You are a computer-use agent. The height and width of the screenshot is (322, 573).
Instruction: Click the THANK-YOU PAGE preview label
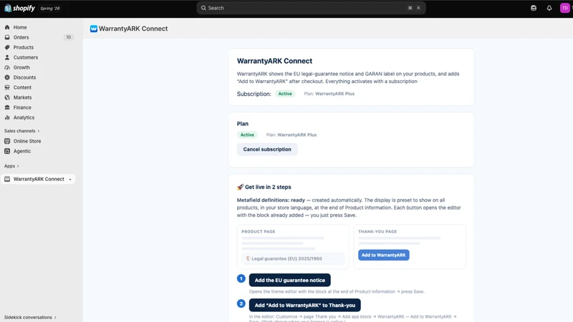(x=377, y=231)
